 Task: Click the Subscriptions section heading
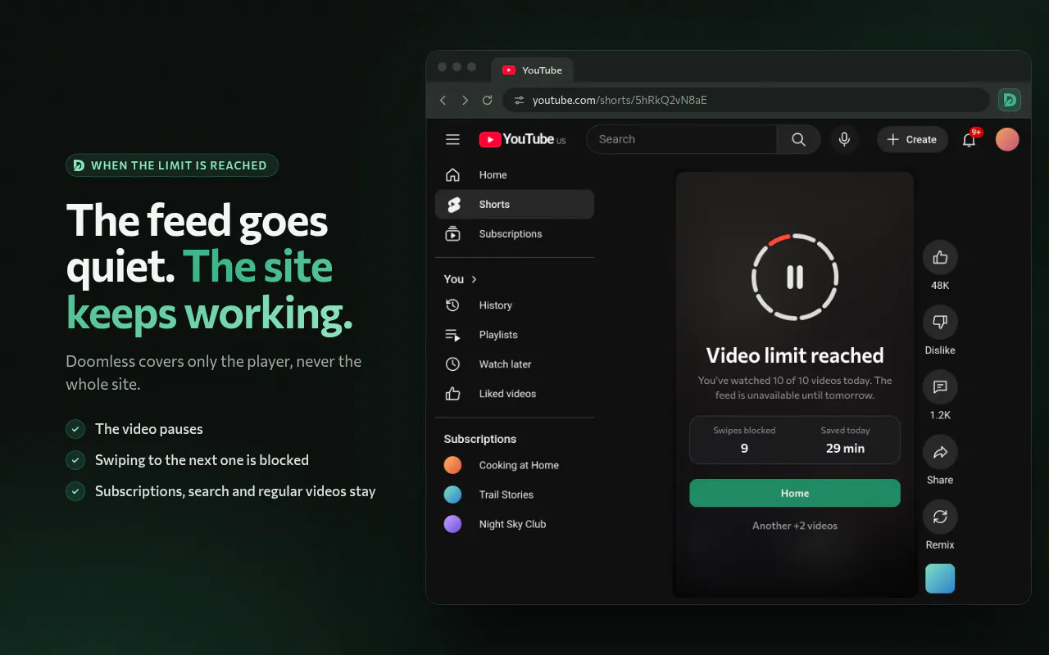coord(480,439)
